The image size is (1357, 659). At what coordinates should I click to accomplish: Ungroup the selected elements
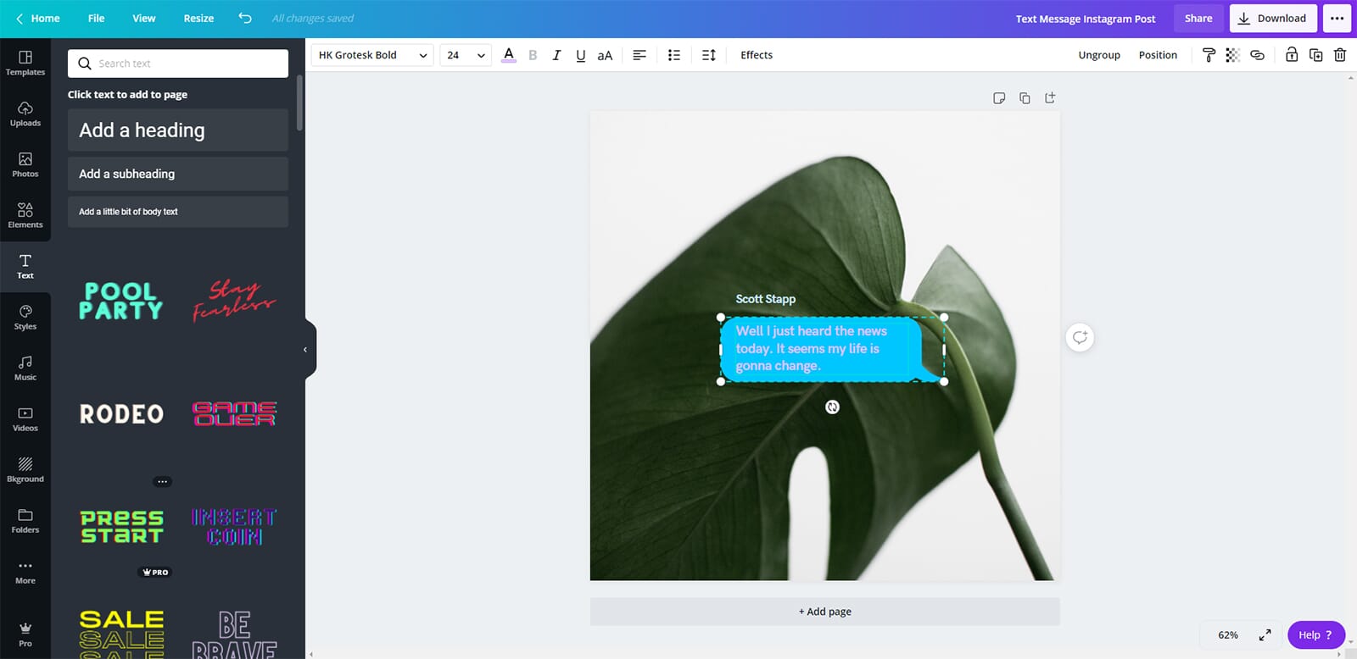click(x=1099, y=55)
